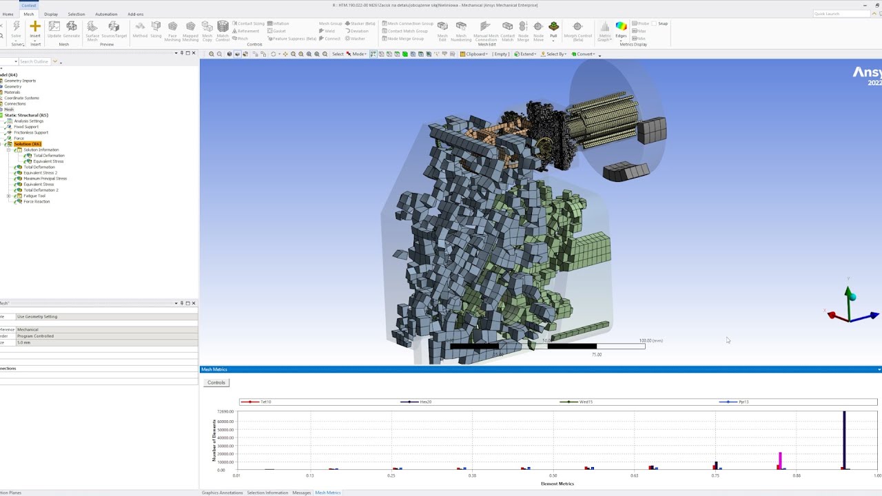
Task: Open the Clipboard dropdown
Action: click(475, 54)
